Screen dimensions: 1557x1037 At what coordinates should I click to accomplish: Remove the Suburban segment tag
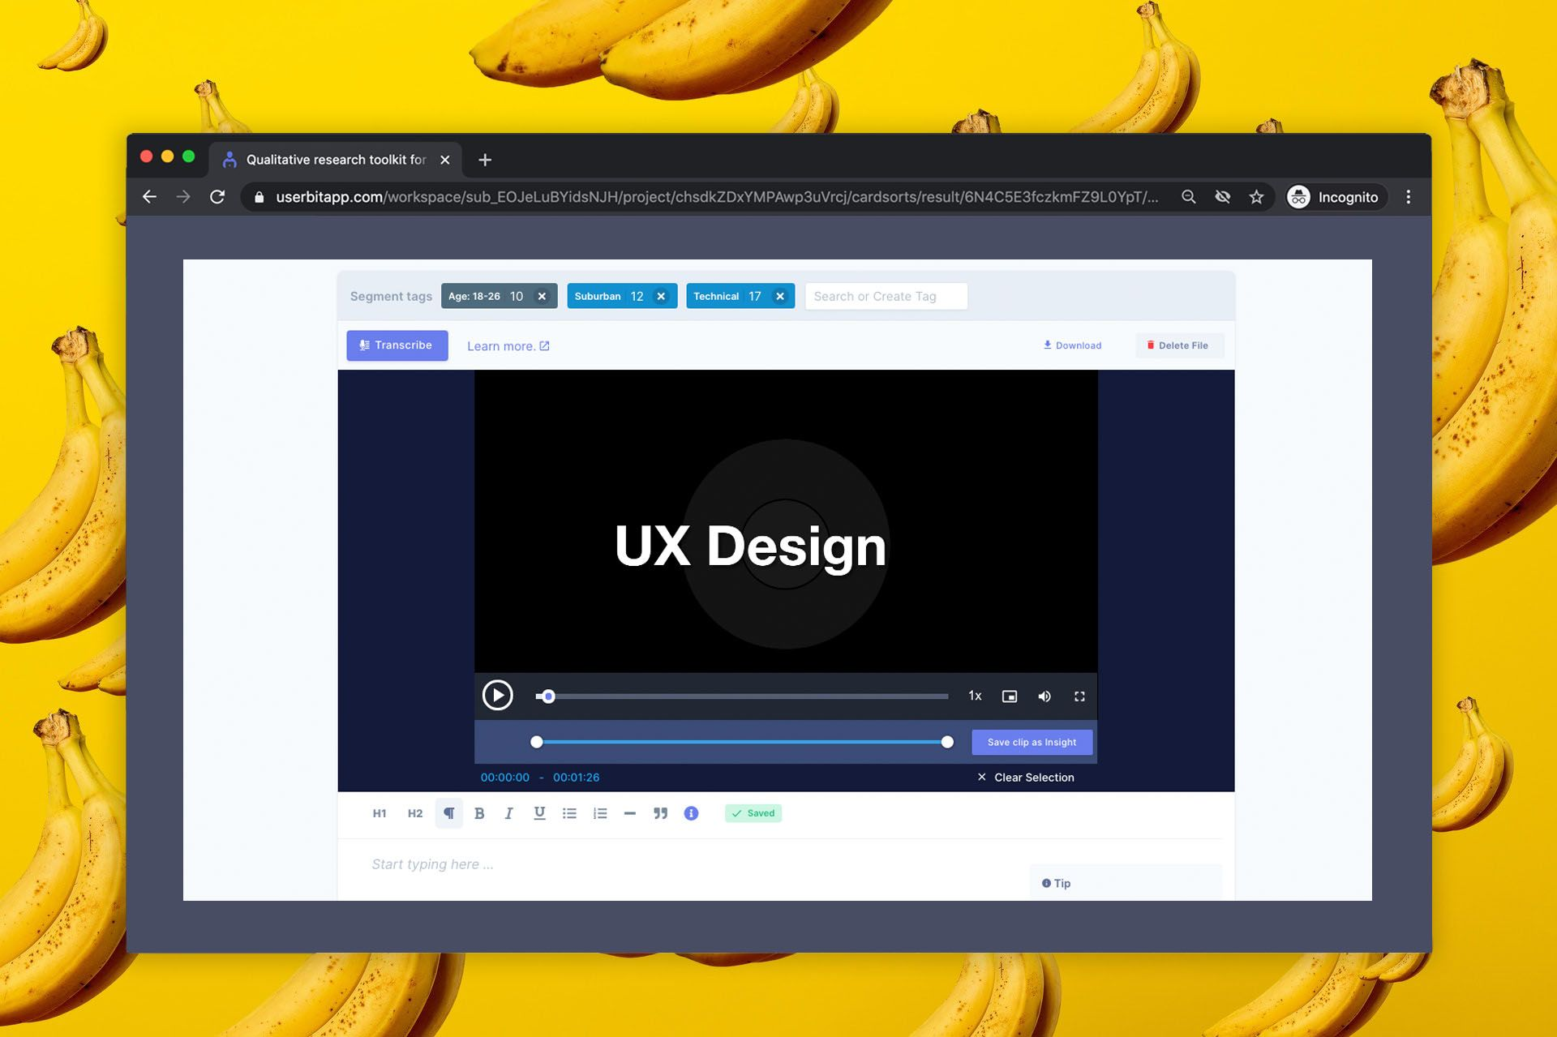(661, 297)
